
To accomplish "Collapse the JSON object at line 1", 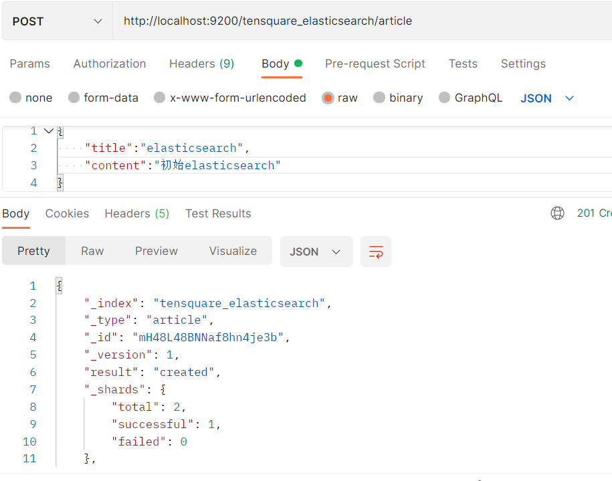I will point(48,131).
